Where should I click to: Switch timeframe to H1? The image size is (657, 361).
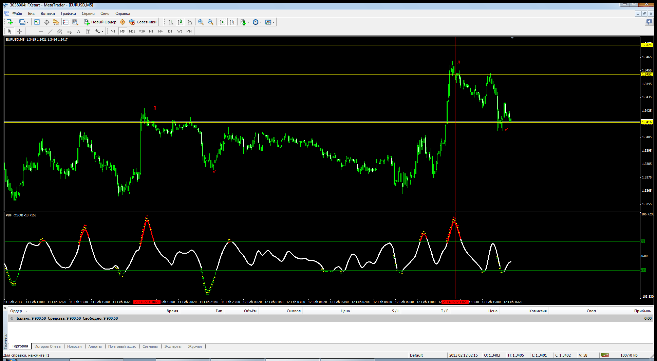pos(151,31)
